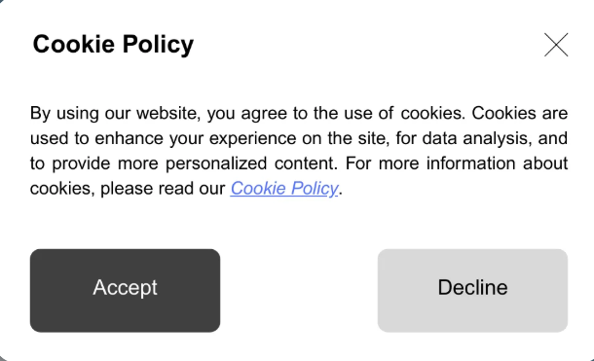Open the italic Cookie Policy link

pos(284,188)
